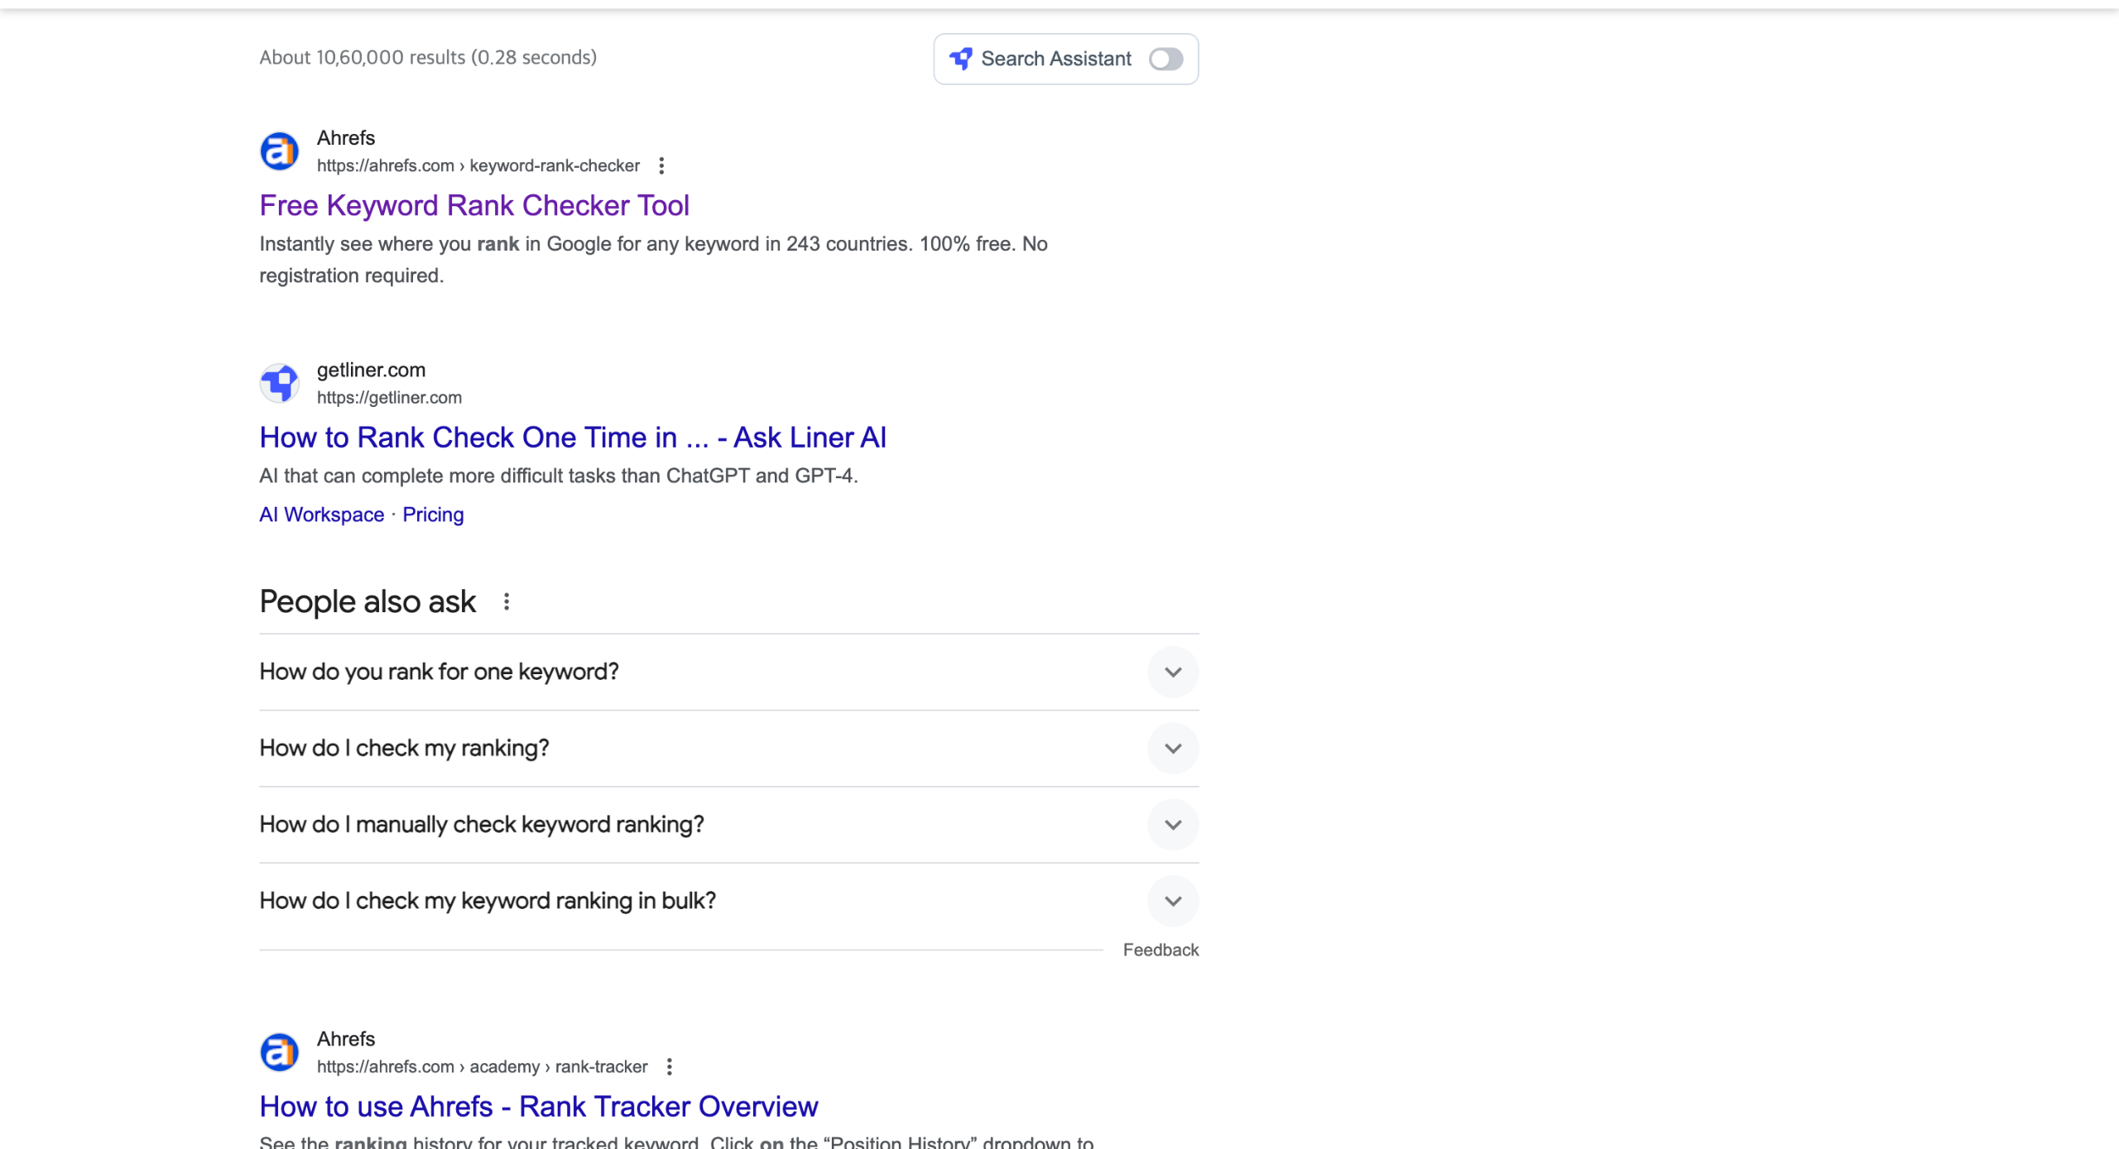2119x1149 pixels.
Task: Expand "How do you rank for one keyword?"
Action: 728,672
